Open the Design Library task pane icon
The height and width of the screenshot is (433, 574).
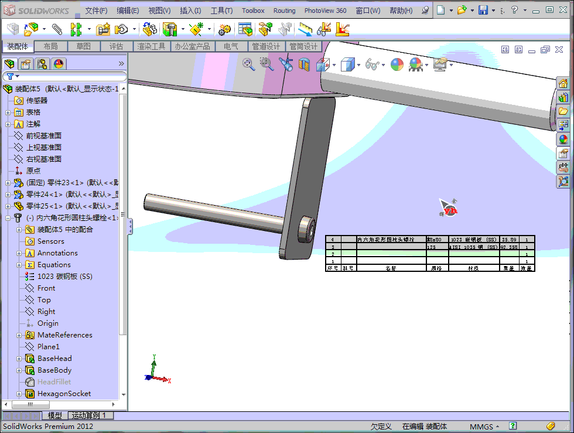click(x=563, y=97)
